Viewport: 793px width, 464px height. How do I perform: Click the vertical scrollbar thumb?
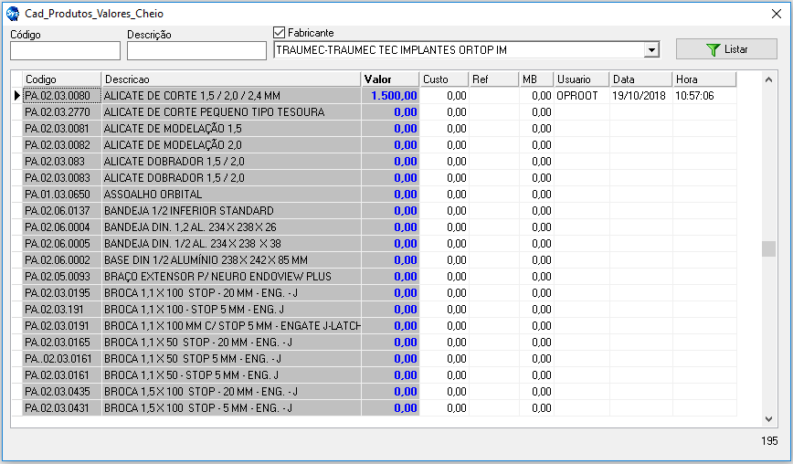[768, 249]
